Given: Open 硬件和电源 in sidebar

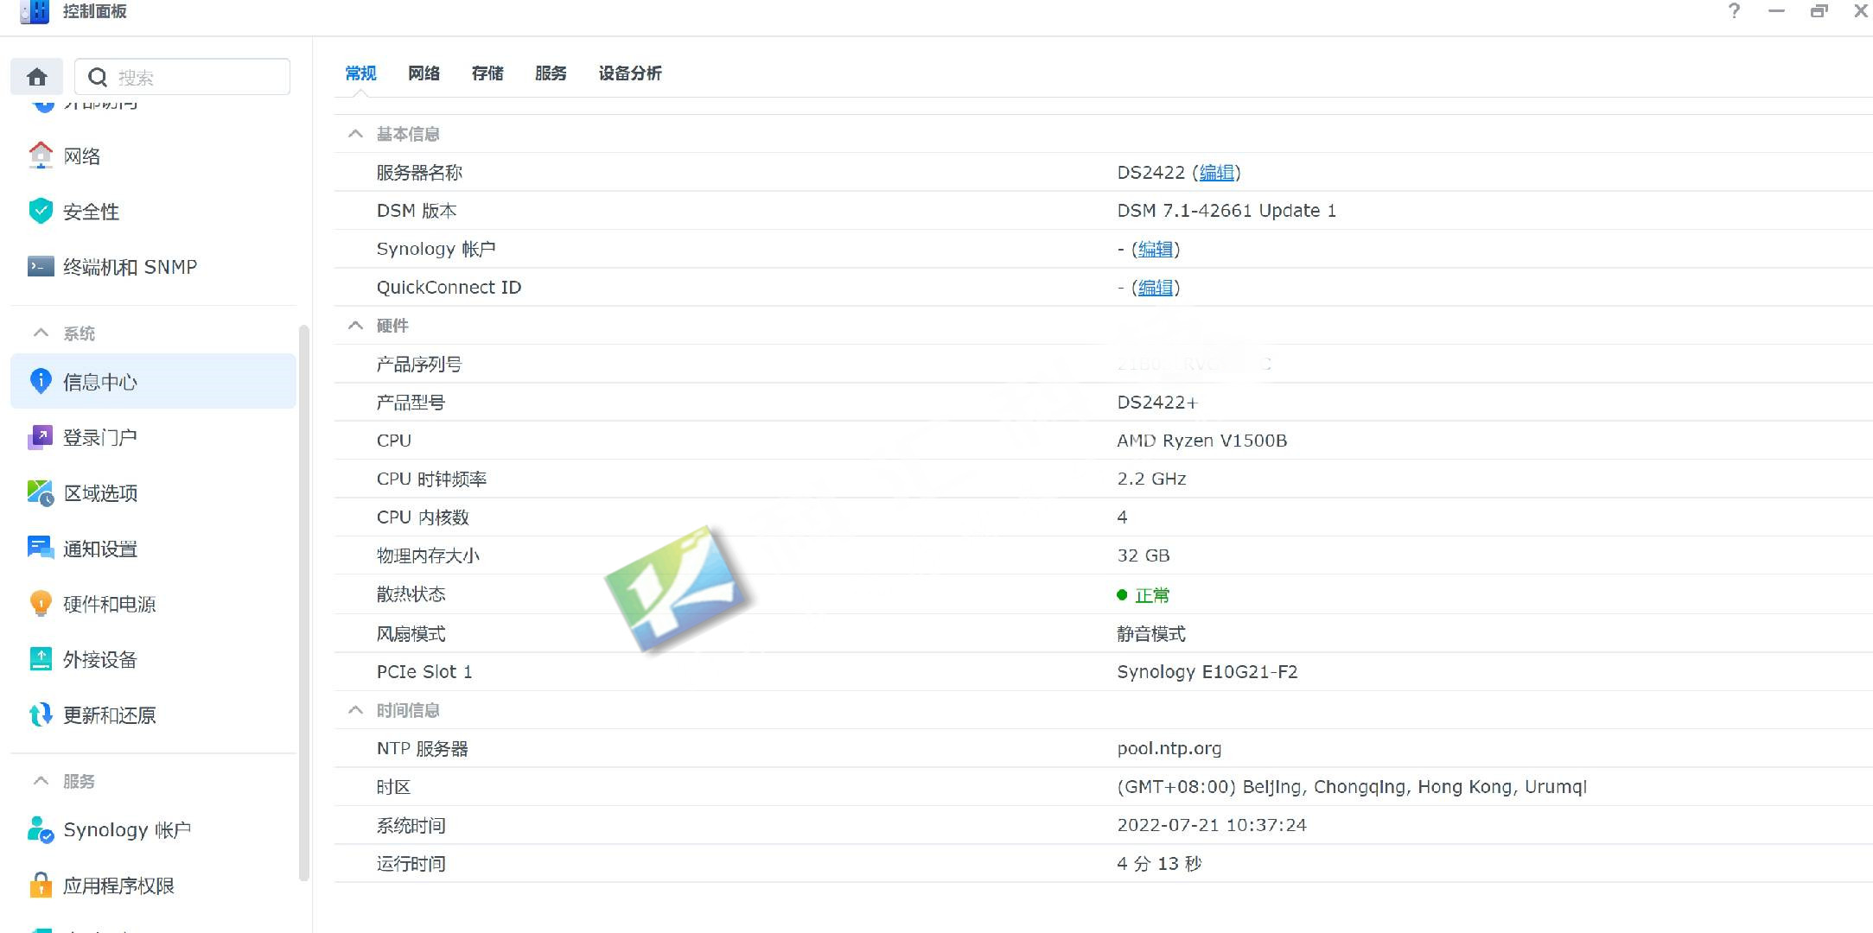Looking at the screenshot, I should click(153, 604).
